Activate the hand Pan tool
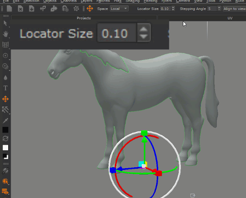Viewport: 246px width, 198px height. click(5, 34)
